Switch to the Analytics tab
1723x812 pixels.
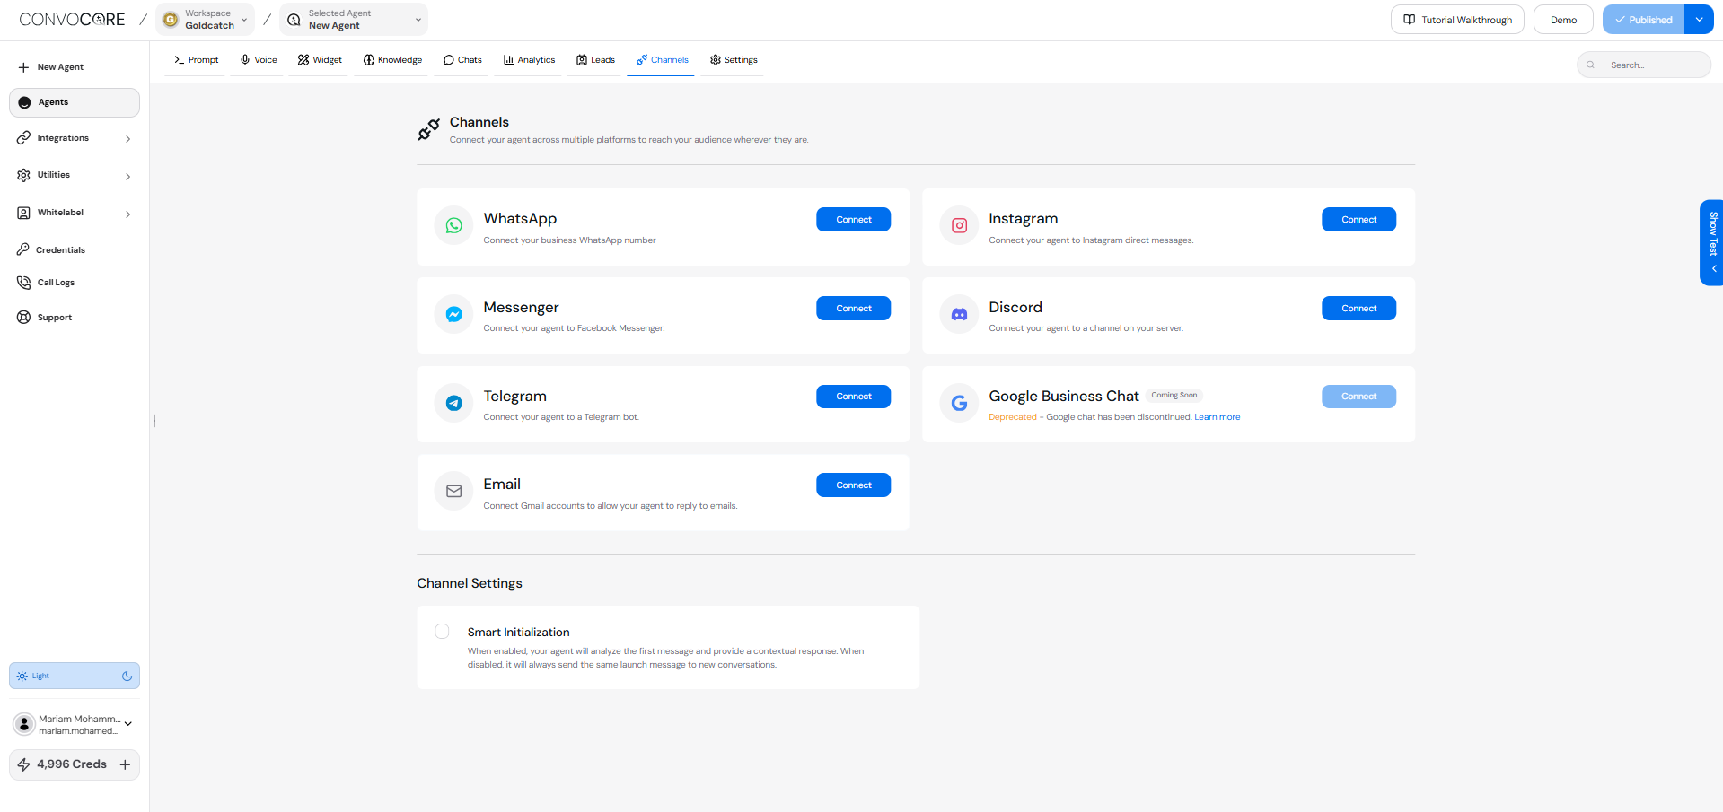point(529,59)
